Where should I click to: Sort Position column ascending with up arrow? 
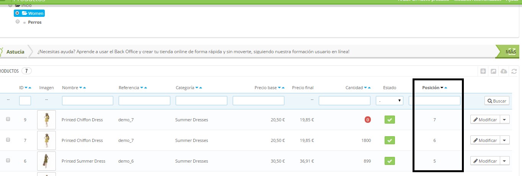[x=446, y=88]
